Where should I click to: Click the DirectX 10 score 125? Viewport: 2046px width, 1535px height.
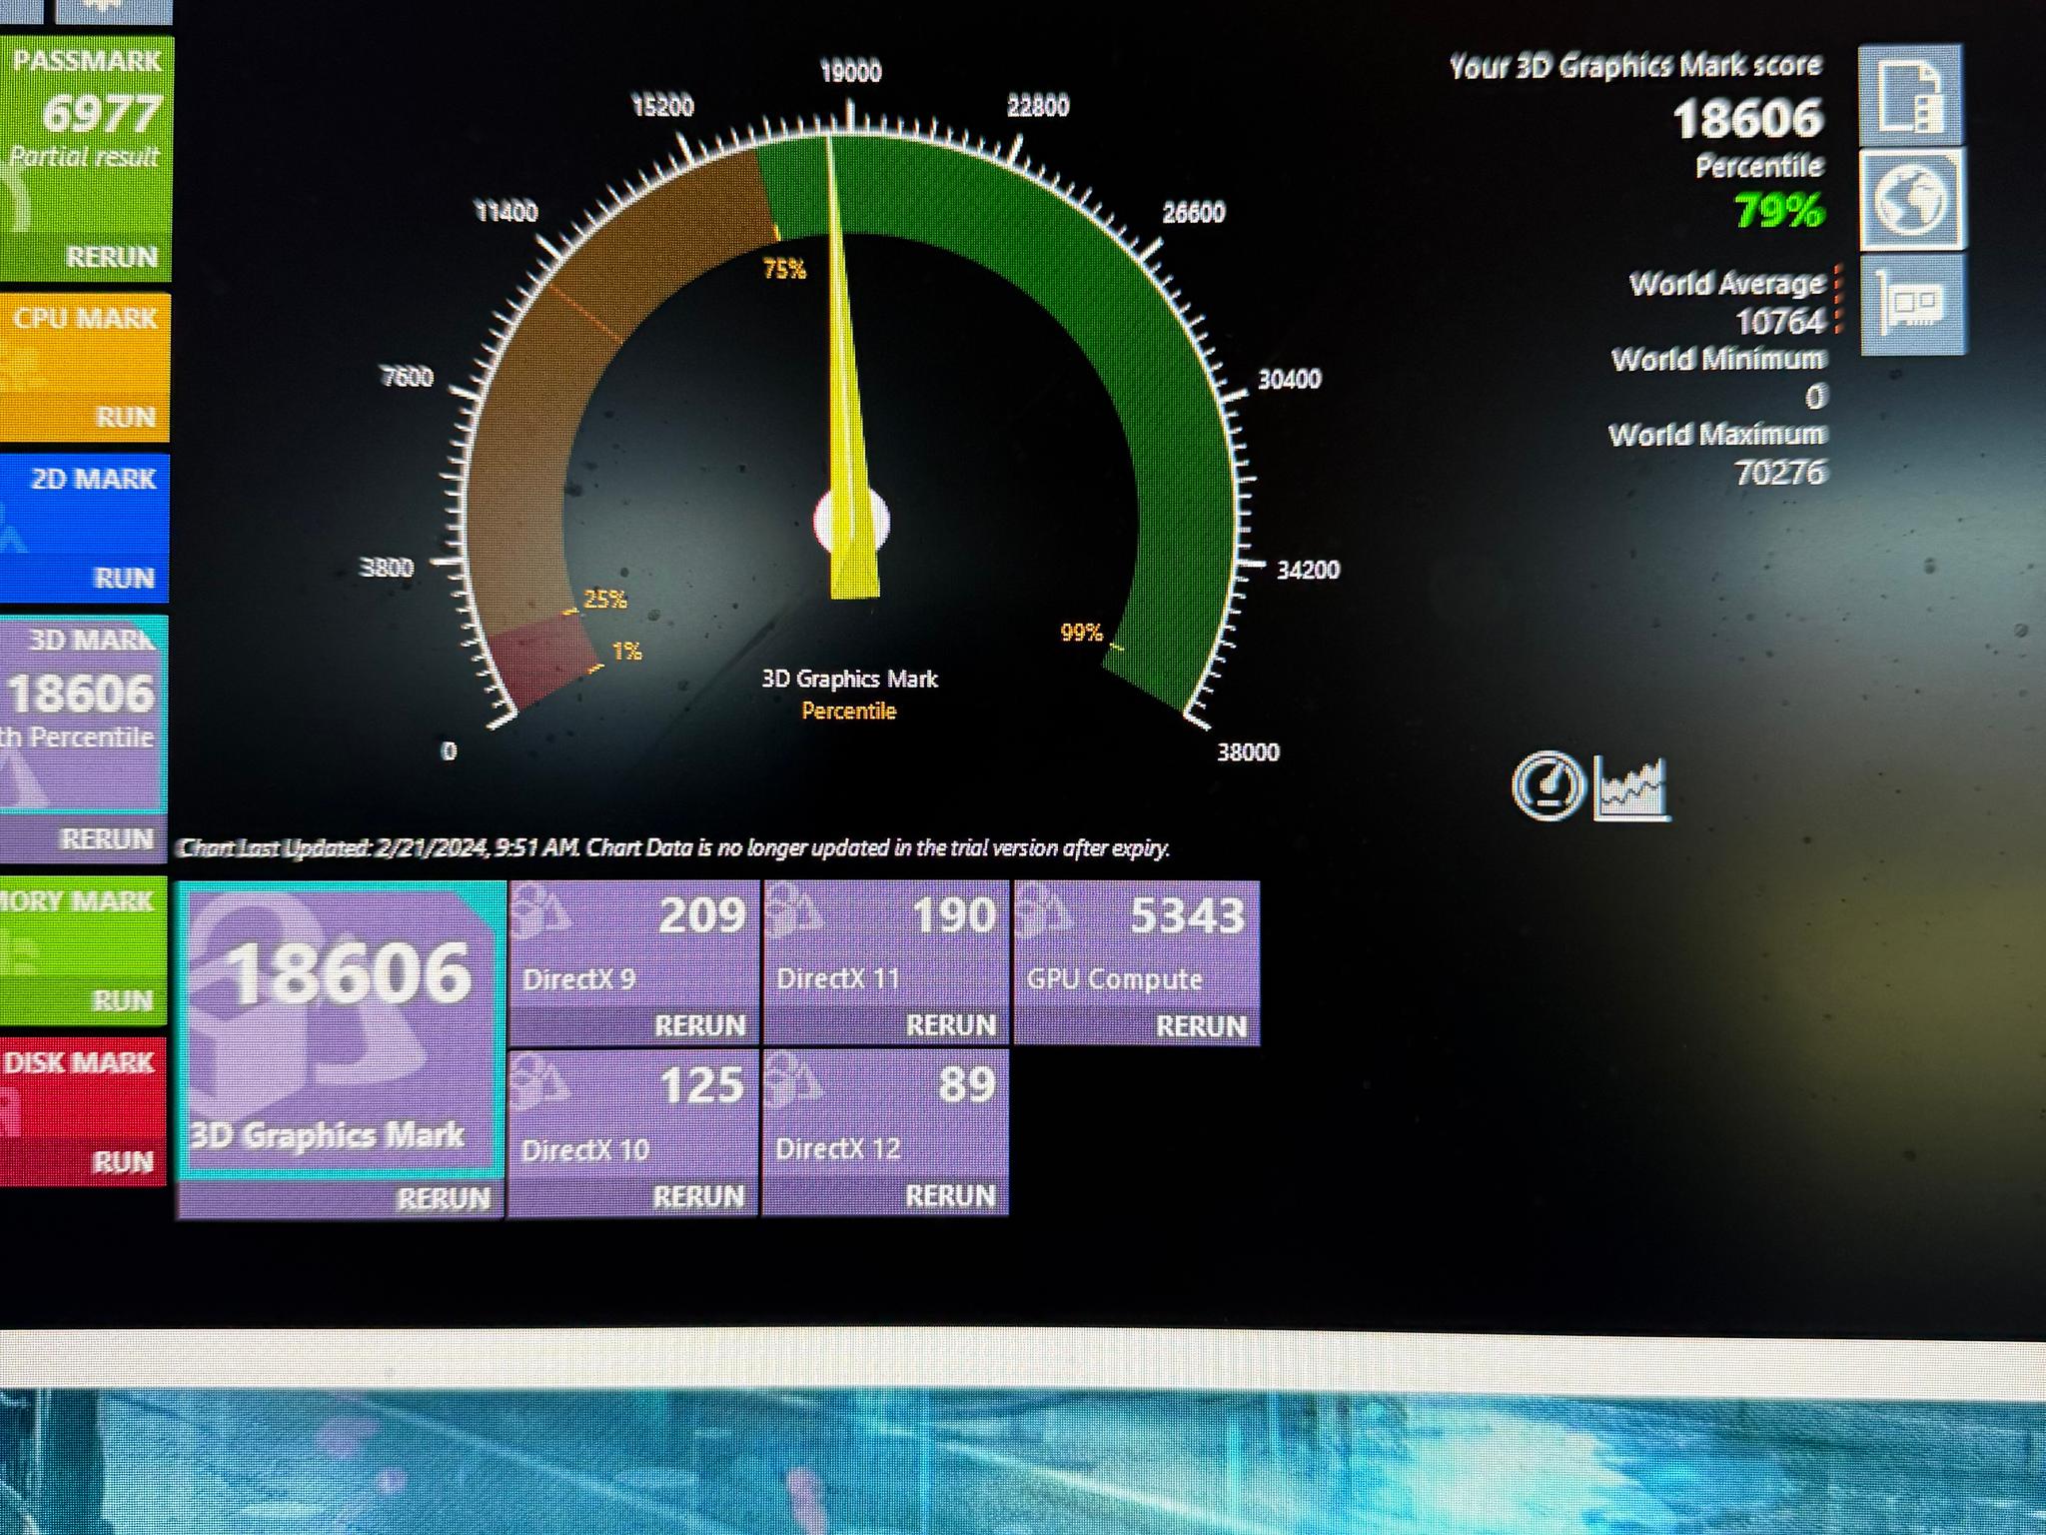coord(700,1085)
